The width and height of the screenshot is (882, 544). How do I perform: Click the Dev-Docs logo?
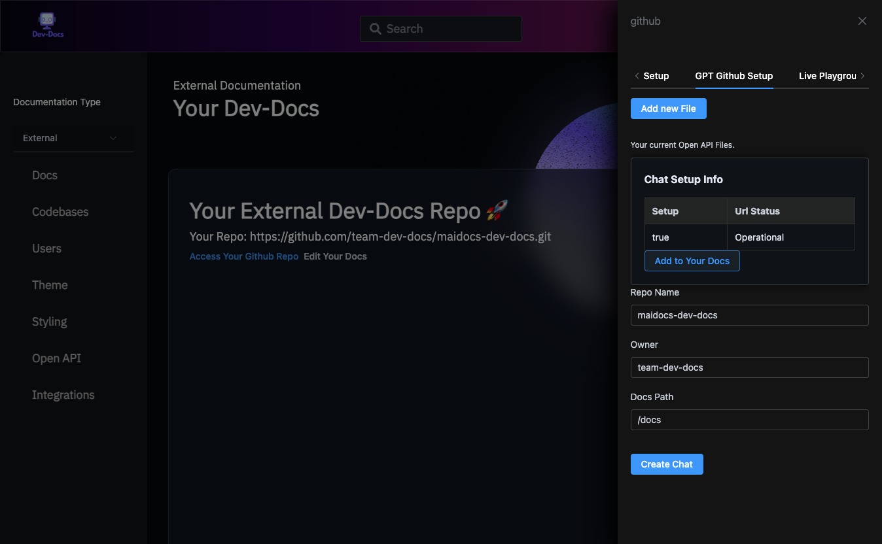pyautogui.click(x=46, y=26)
